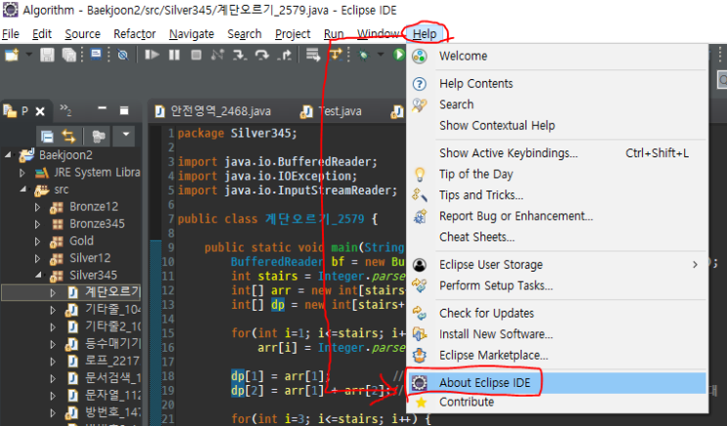Expand the Bronze345 package
Screen dimensions: 727x426
pyautogui.click(x=37, y=225)
